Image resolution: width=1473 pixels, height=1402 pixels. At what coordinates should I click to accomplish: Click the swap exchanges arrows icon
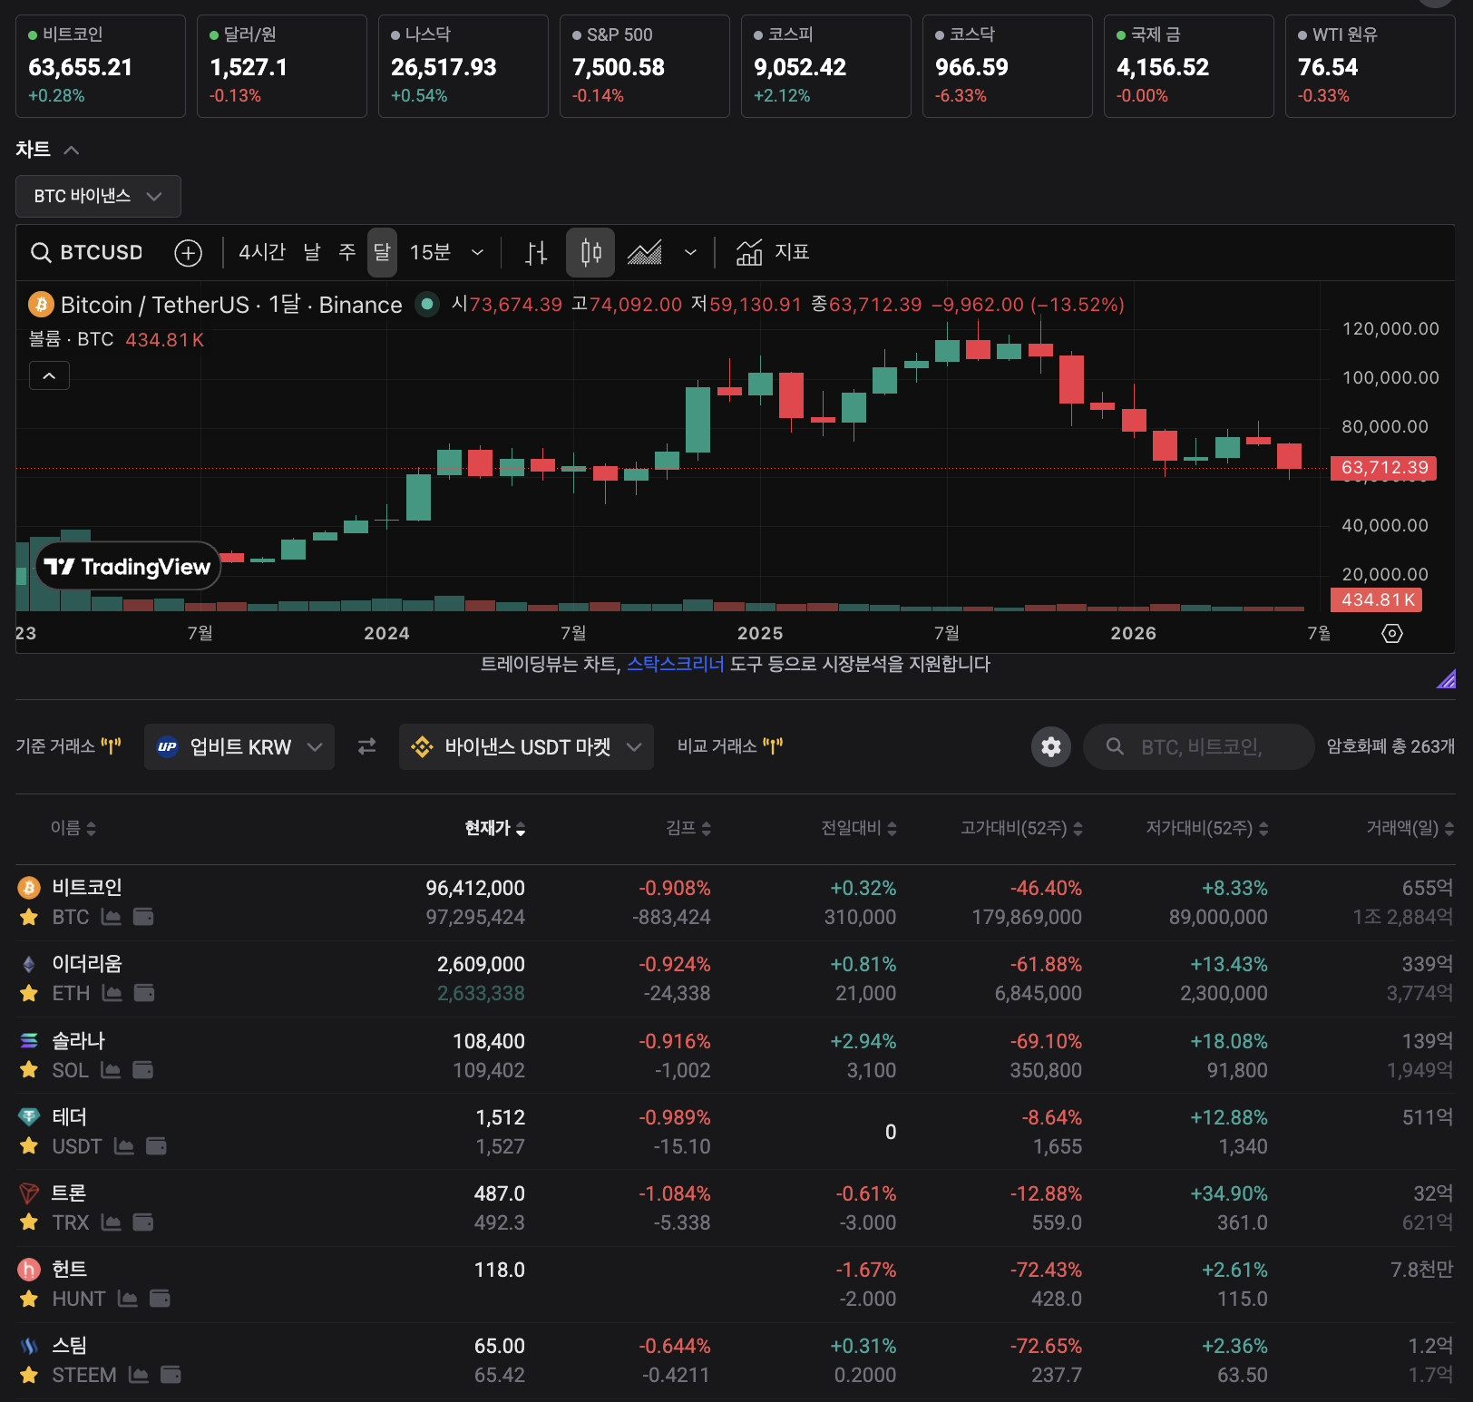coord(366,746)
